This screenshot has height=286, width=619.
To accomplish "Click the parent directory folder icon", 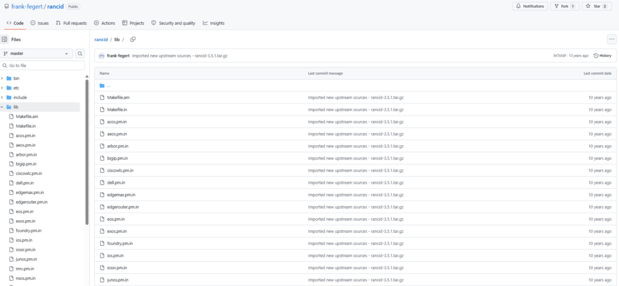I will point(102,85).
